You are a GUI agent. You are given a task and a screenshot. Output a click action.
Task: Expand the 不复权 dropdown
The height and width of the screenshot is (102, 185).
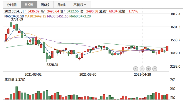pyautogui.click(x=80, y=5)
